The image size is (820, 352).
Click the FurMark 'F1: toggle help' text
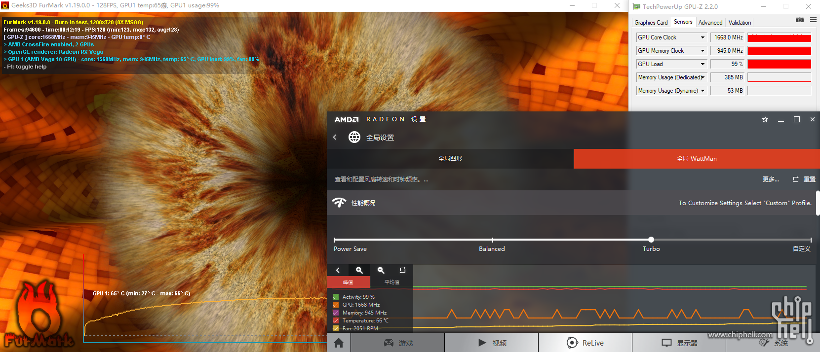[x=25, y=67]
